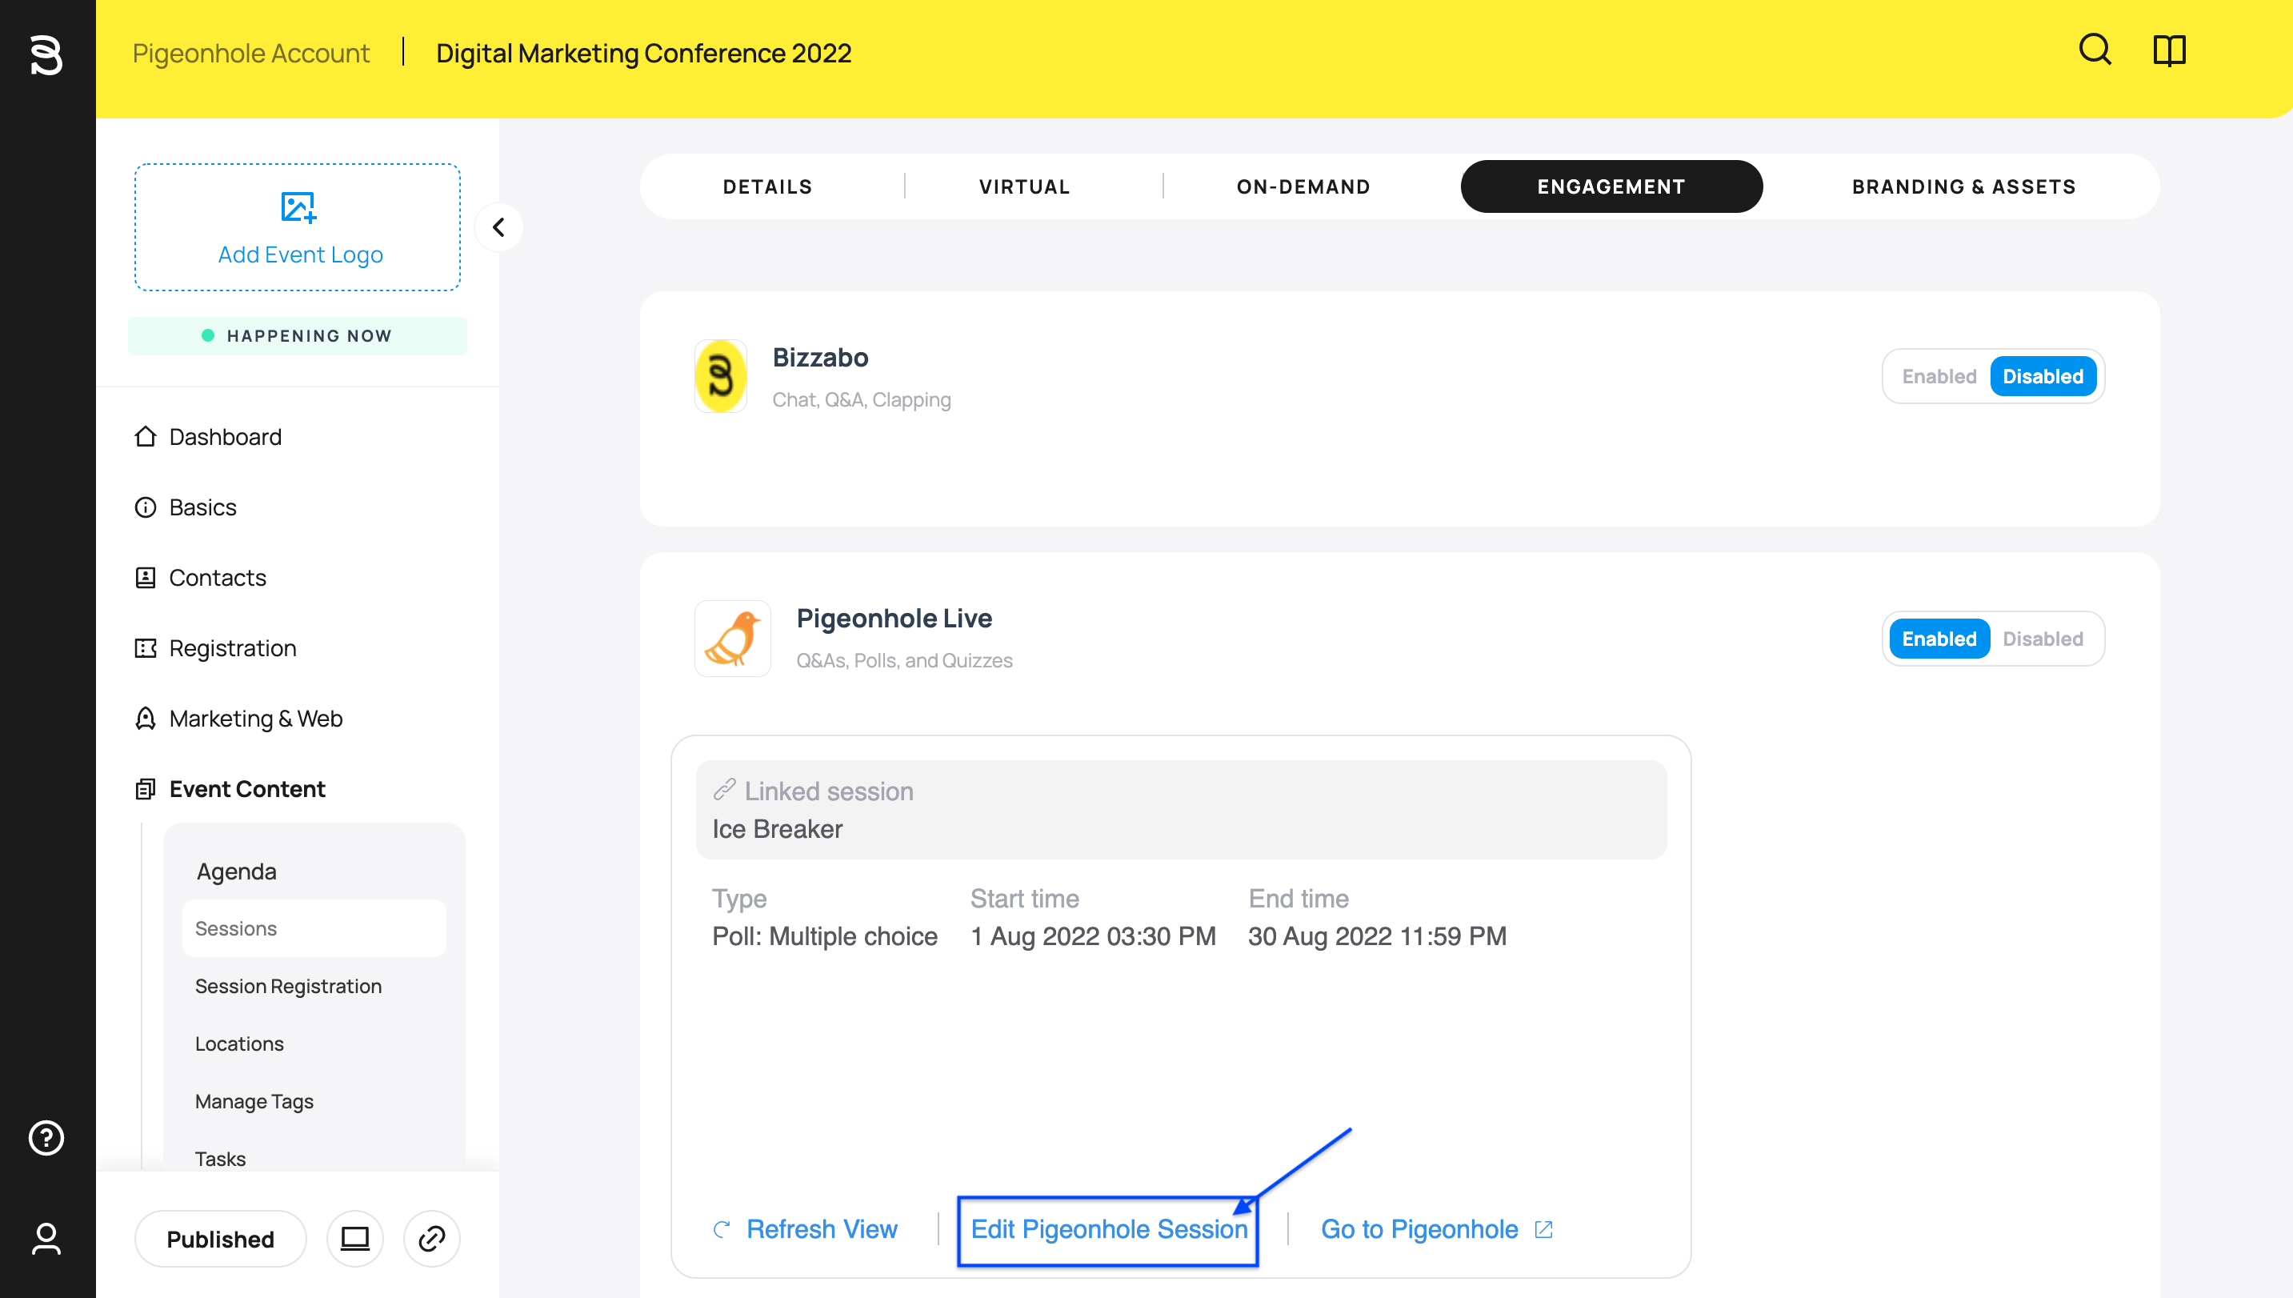Set Bizzabo engagement to Enabled
This screenshot has width=2293, height=1298.
pyautogui.click(x=1939, y=376)
